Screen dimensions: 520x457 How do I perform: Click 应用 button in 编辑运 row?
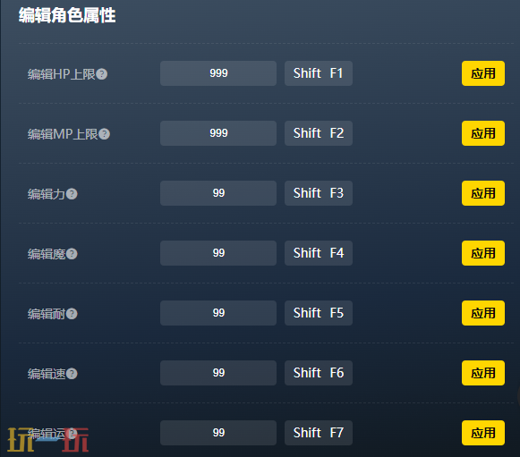[x=483, y=433]
